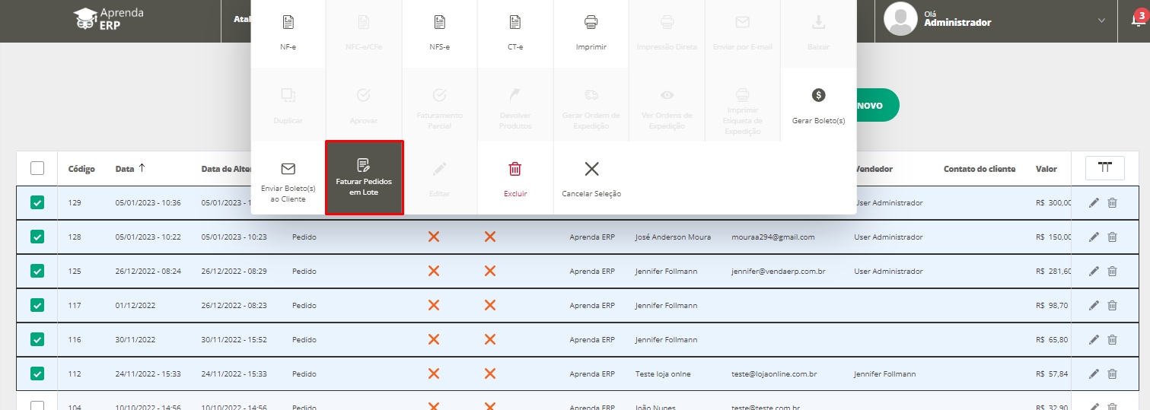Click the Código column header
Screen dimensions: 1150x410
tap(81, 169)
